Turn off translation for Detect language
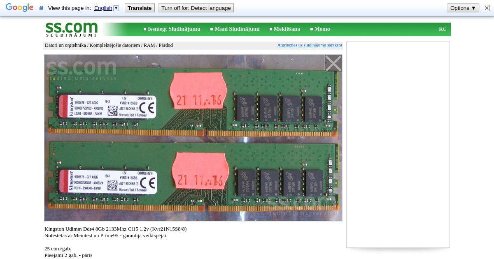 pyautogui.click(x=196, y=8)
